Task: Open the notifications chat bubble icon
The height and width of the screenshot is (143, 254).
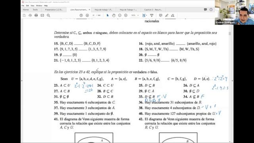Action: [206, 10]
